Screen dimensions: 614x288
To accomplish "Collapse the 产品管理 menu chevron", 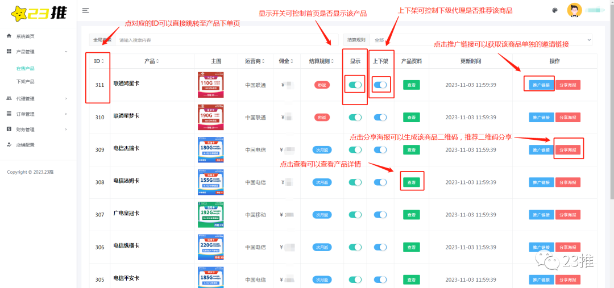I will pyautogui.click(x=66, y=52).
